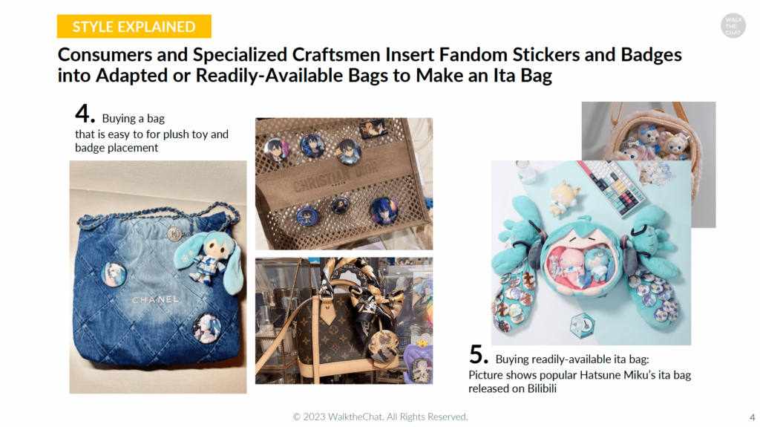The image size is (760, 427).
Task: Click the 'Buying readily-available ita bag' caption
Action: (572, 359)
